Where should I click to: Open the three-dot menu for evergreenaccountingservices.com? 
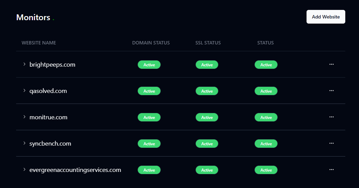coord(331,170)
